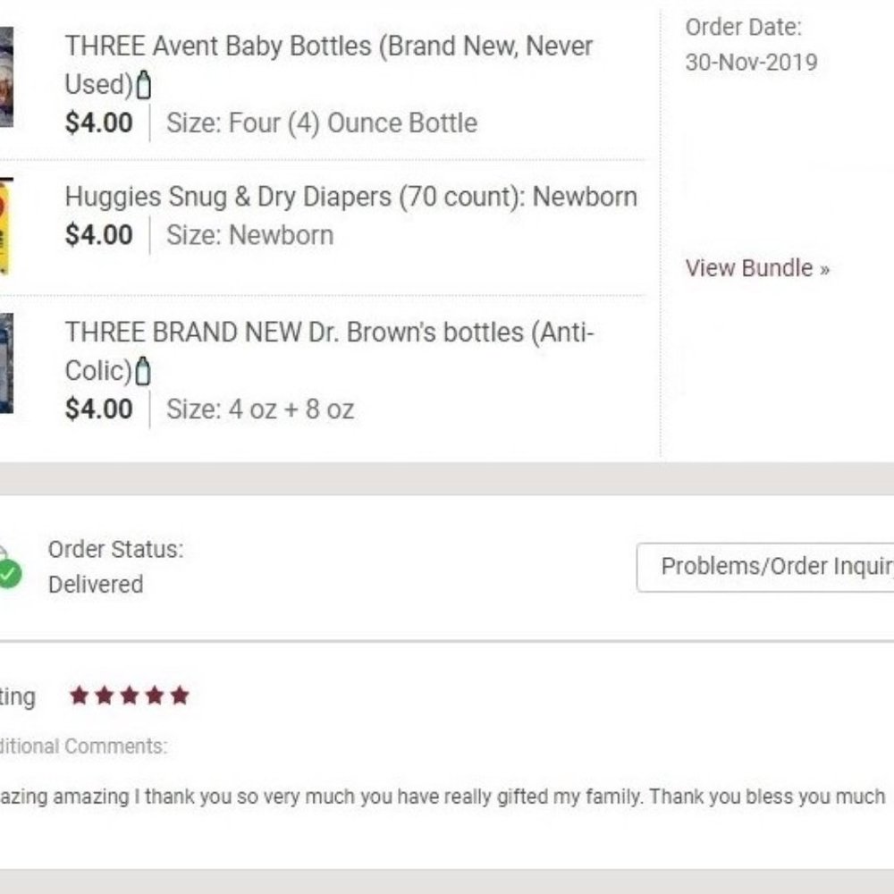Screen dimensions: 894x894
Task: Click the bottle icon beside Avent Baby Bottles
Action: (x=143, y=86)
